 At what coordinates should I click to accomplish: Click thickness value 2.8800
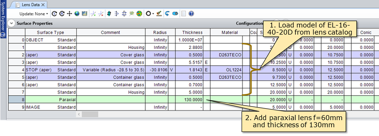(x=189, y=47)
